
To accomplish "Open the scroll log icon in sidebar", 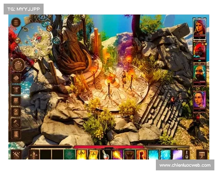I will pos(16,134).
